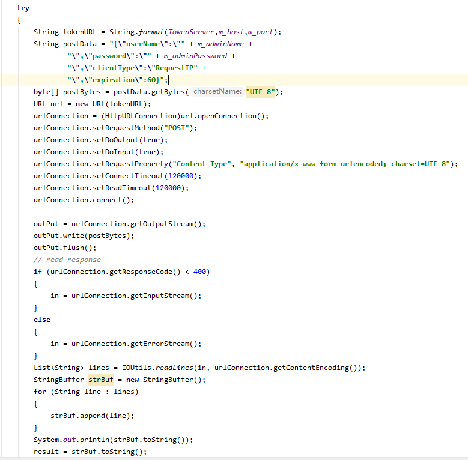The height and width of the screenshot is (460, 468).
Task: Click the "Content-Type" string literal
Action: pyautogui.click(x=202, y=164)
